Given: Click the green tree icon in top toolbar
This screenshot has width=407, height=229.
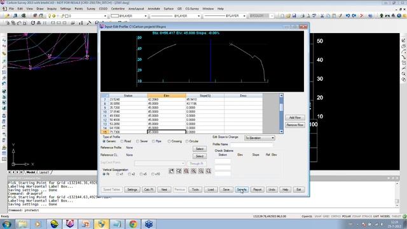Looking at the screenshot, I should [x=382, y=16].
